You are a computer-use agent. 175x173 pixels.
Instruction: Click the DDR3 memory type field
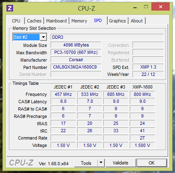[x=107, y=37]
